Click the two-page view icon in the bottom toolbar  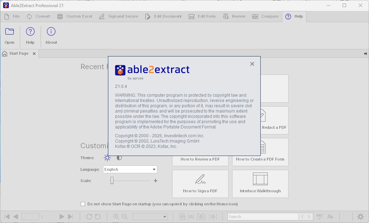coord(201,216)
